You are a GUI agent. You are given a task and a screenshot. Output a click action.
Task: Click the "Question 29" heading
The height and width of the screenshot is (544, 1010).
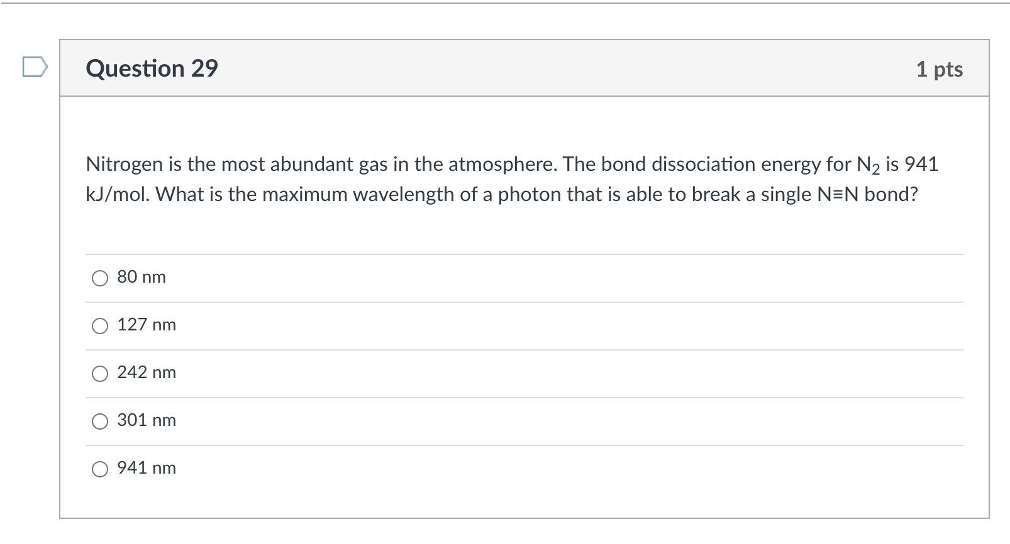[x=152, y=68]
